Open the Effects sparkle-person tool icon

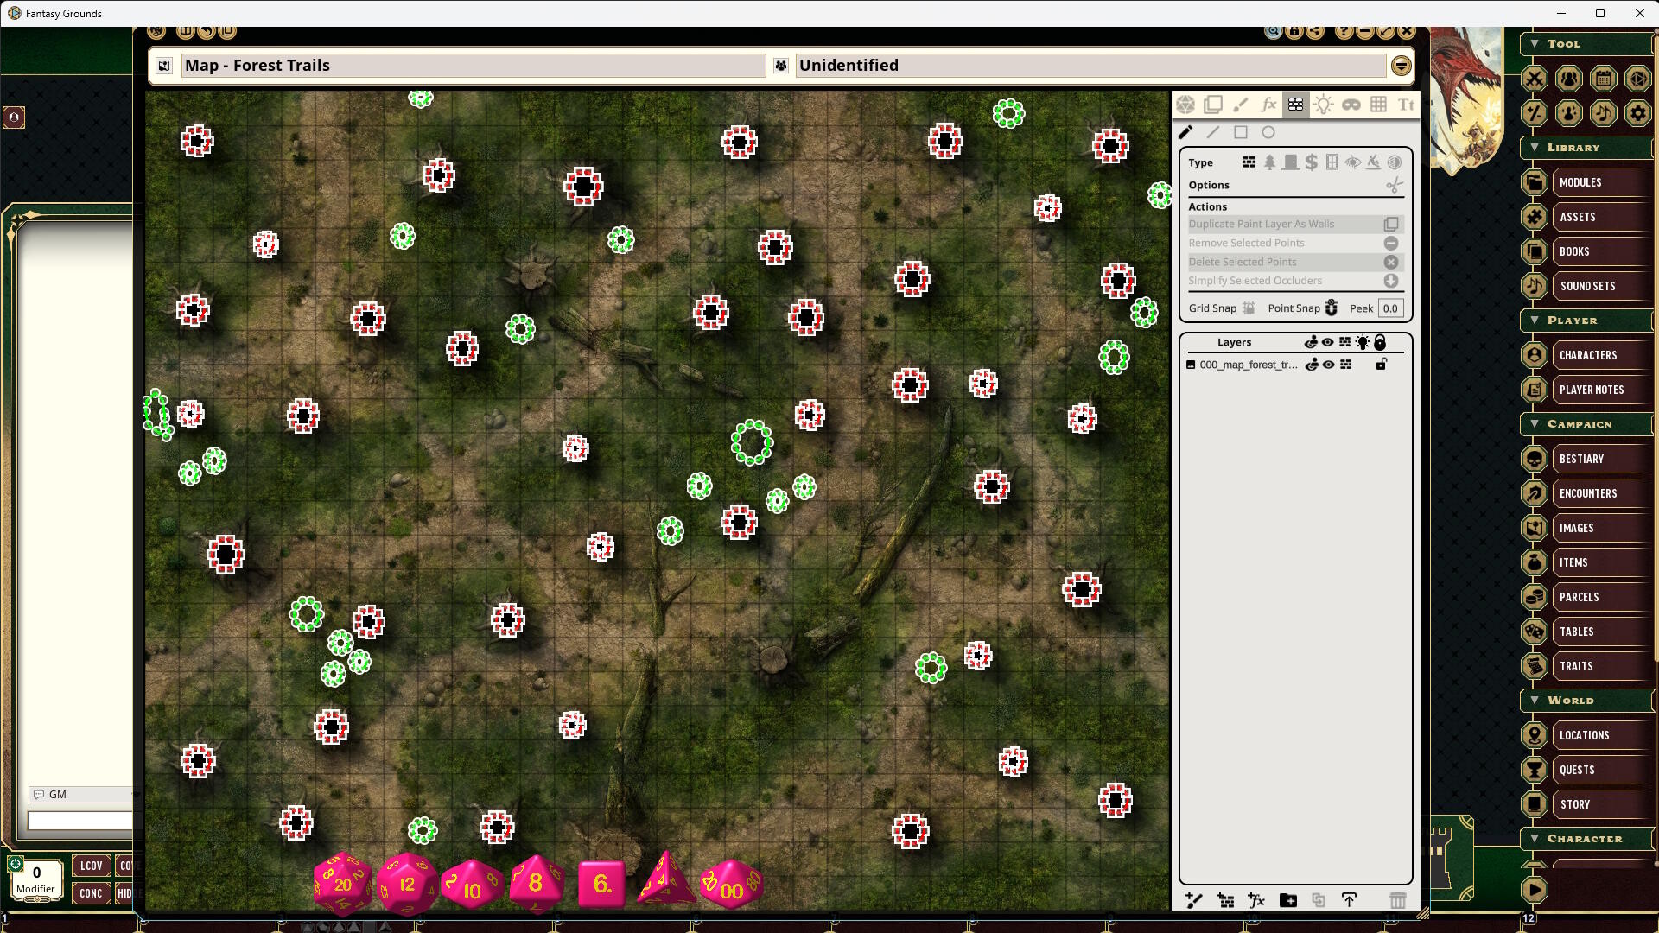coord(1569,113)
